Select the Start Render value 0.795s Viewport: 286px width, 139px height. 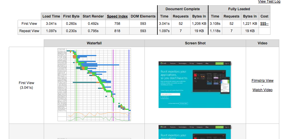[93, 31]
